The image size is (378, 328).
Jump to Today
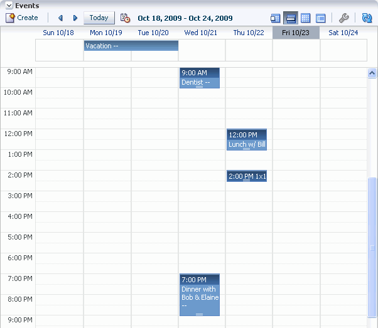click(x=99, y=18)
